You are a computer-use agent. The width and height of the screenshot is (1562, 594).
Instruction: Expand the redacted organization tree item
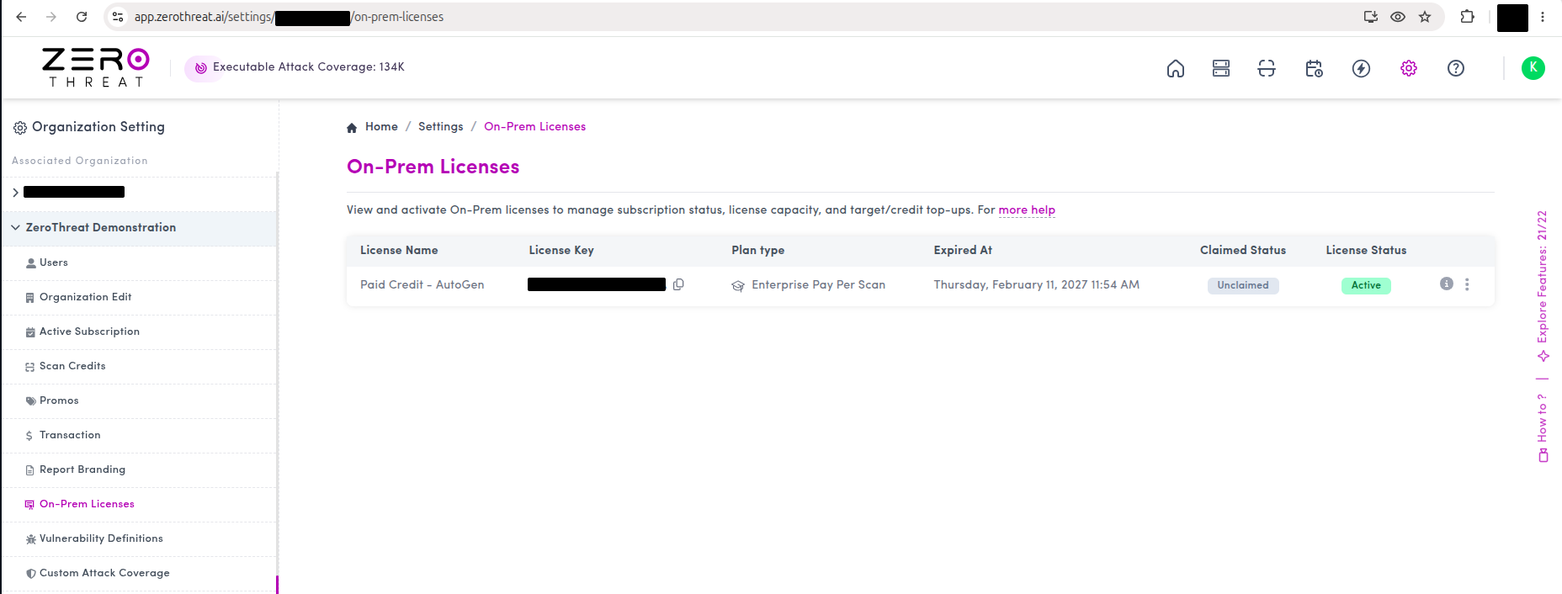click(x=15, y=193)
